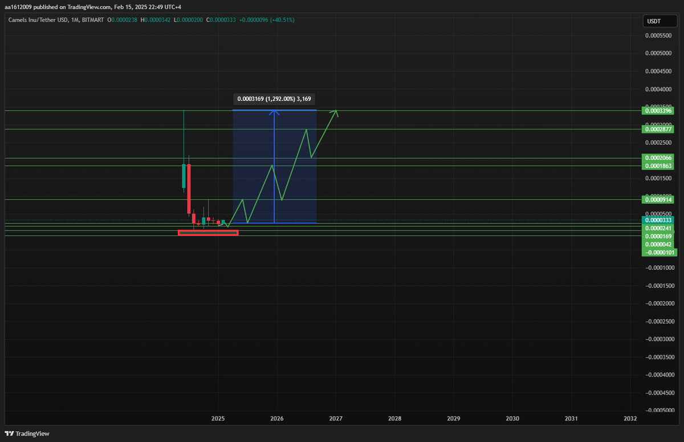
Task: Click the TradingView logo
Action: (27, 433)
